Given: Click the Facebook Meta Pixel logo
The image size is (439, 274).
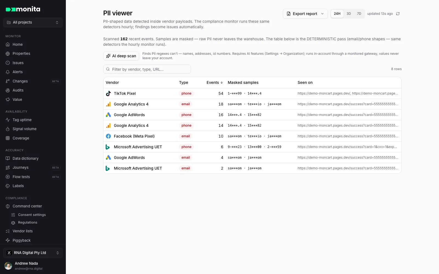Looking at the screenshot, I should 108,136.
